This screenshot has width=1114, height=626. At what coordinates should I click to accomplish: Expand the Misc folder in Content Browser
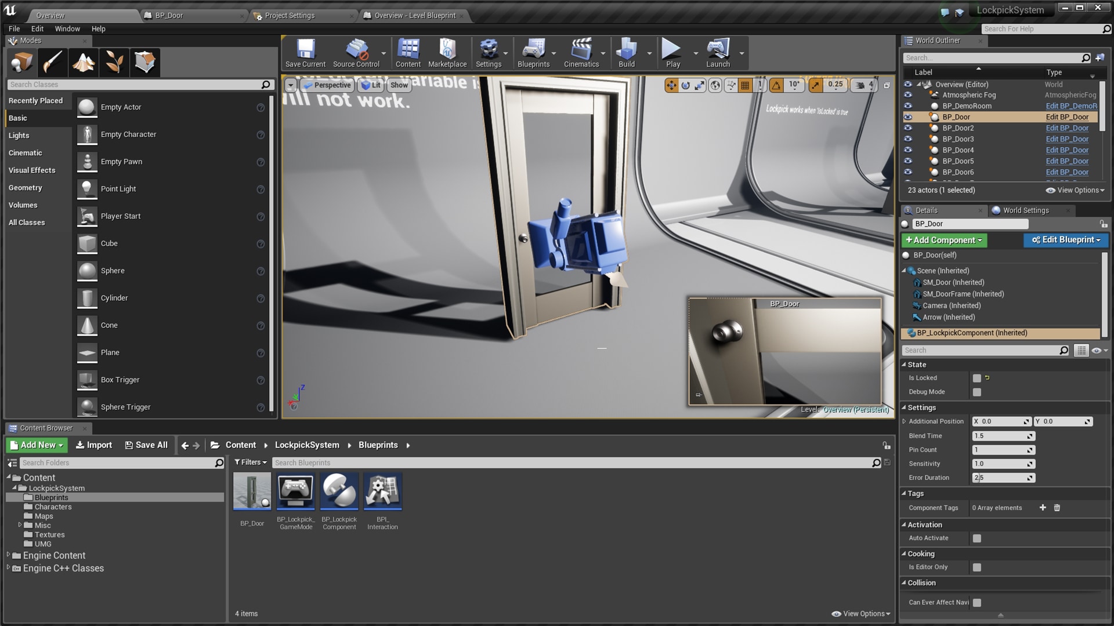point(19,525)
